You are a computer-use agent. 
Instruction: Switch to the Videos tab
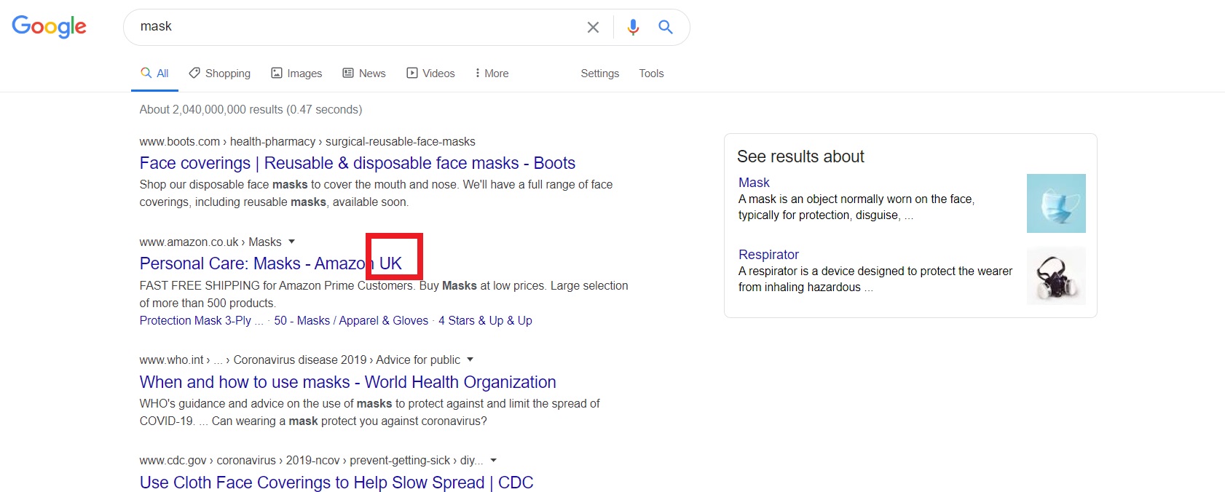coord(430,74)
